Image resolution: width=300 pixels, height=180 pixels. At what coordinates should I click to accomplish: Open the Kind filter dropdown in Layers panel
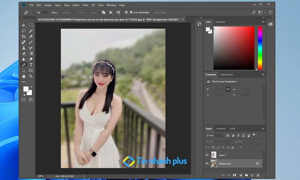[x=214, y=136]
